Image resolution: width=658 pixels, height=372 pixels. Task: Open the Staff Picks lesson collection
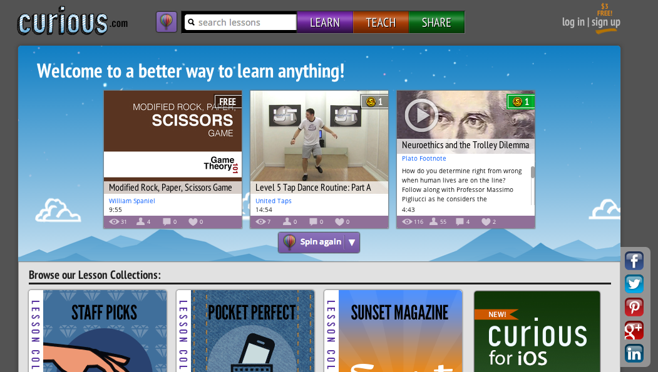coord(98,331)
